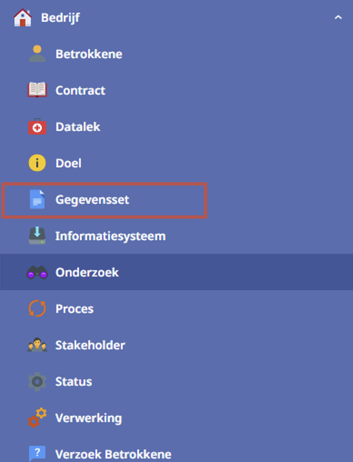Select the yellow Doel info icon
Viewport: 353px width, 462px height.
point(37,163)
